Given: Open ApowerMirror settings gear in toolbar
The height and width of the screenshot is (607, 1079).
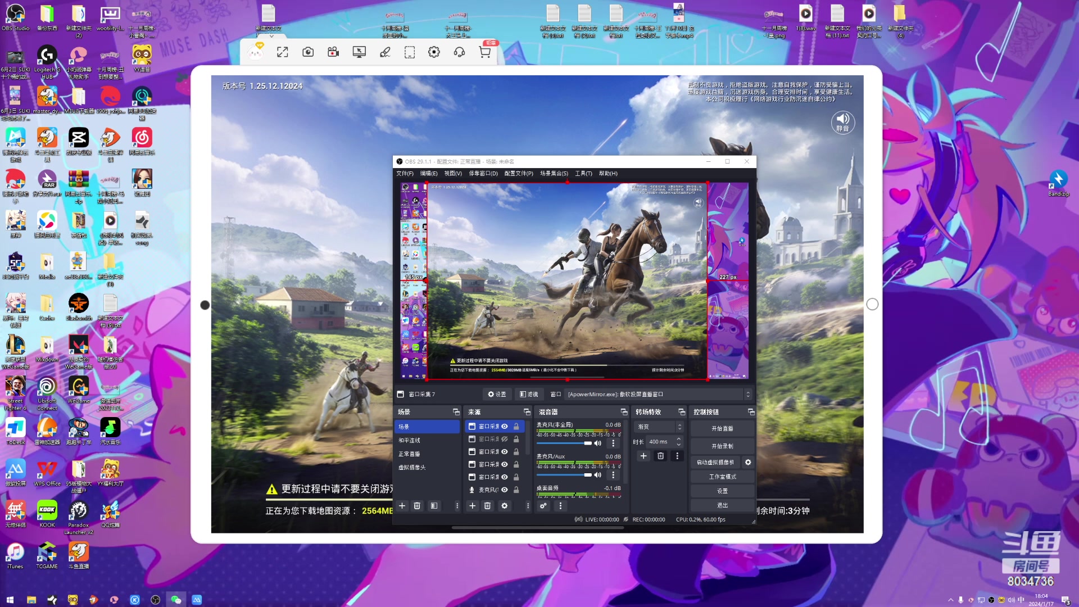Looking at the screenshot, I should click(x=434, y=52).
